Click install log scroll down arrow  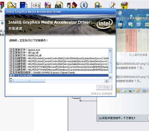pyautogui.click(x=110, y=77)
